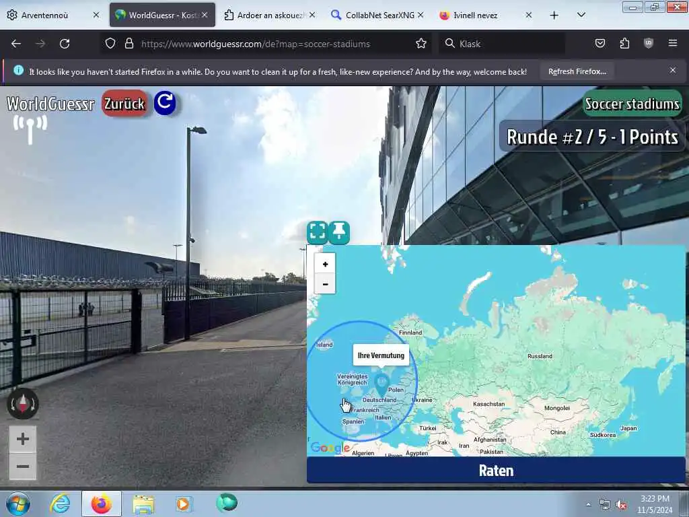
Task: Zoom out on the guess map
Action: tap(325, 284)
